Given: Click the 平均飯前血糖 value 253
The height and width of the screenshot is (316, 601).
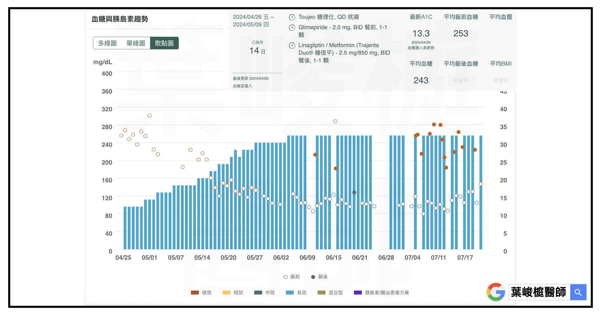Looking at the screenshot, I should (461, 33).
